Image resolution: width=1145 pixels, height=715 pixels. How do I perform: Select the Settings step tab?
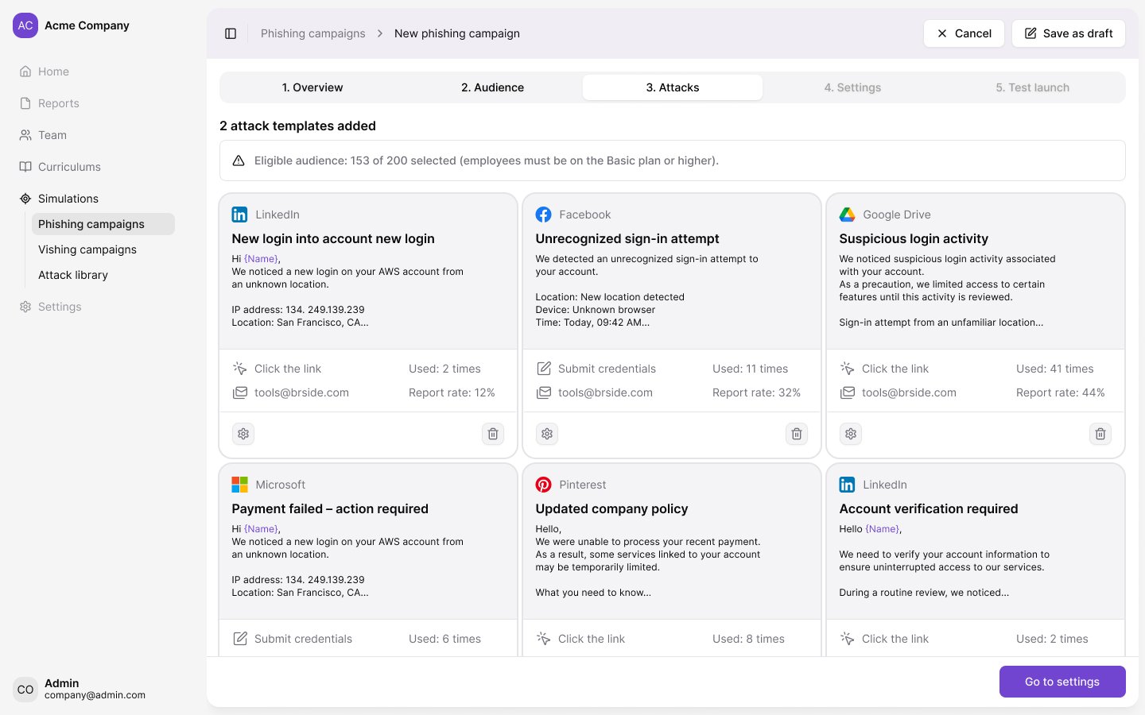852,87
